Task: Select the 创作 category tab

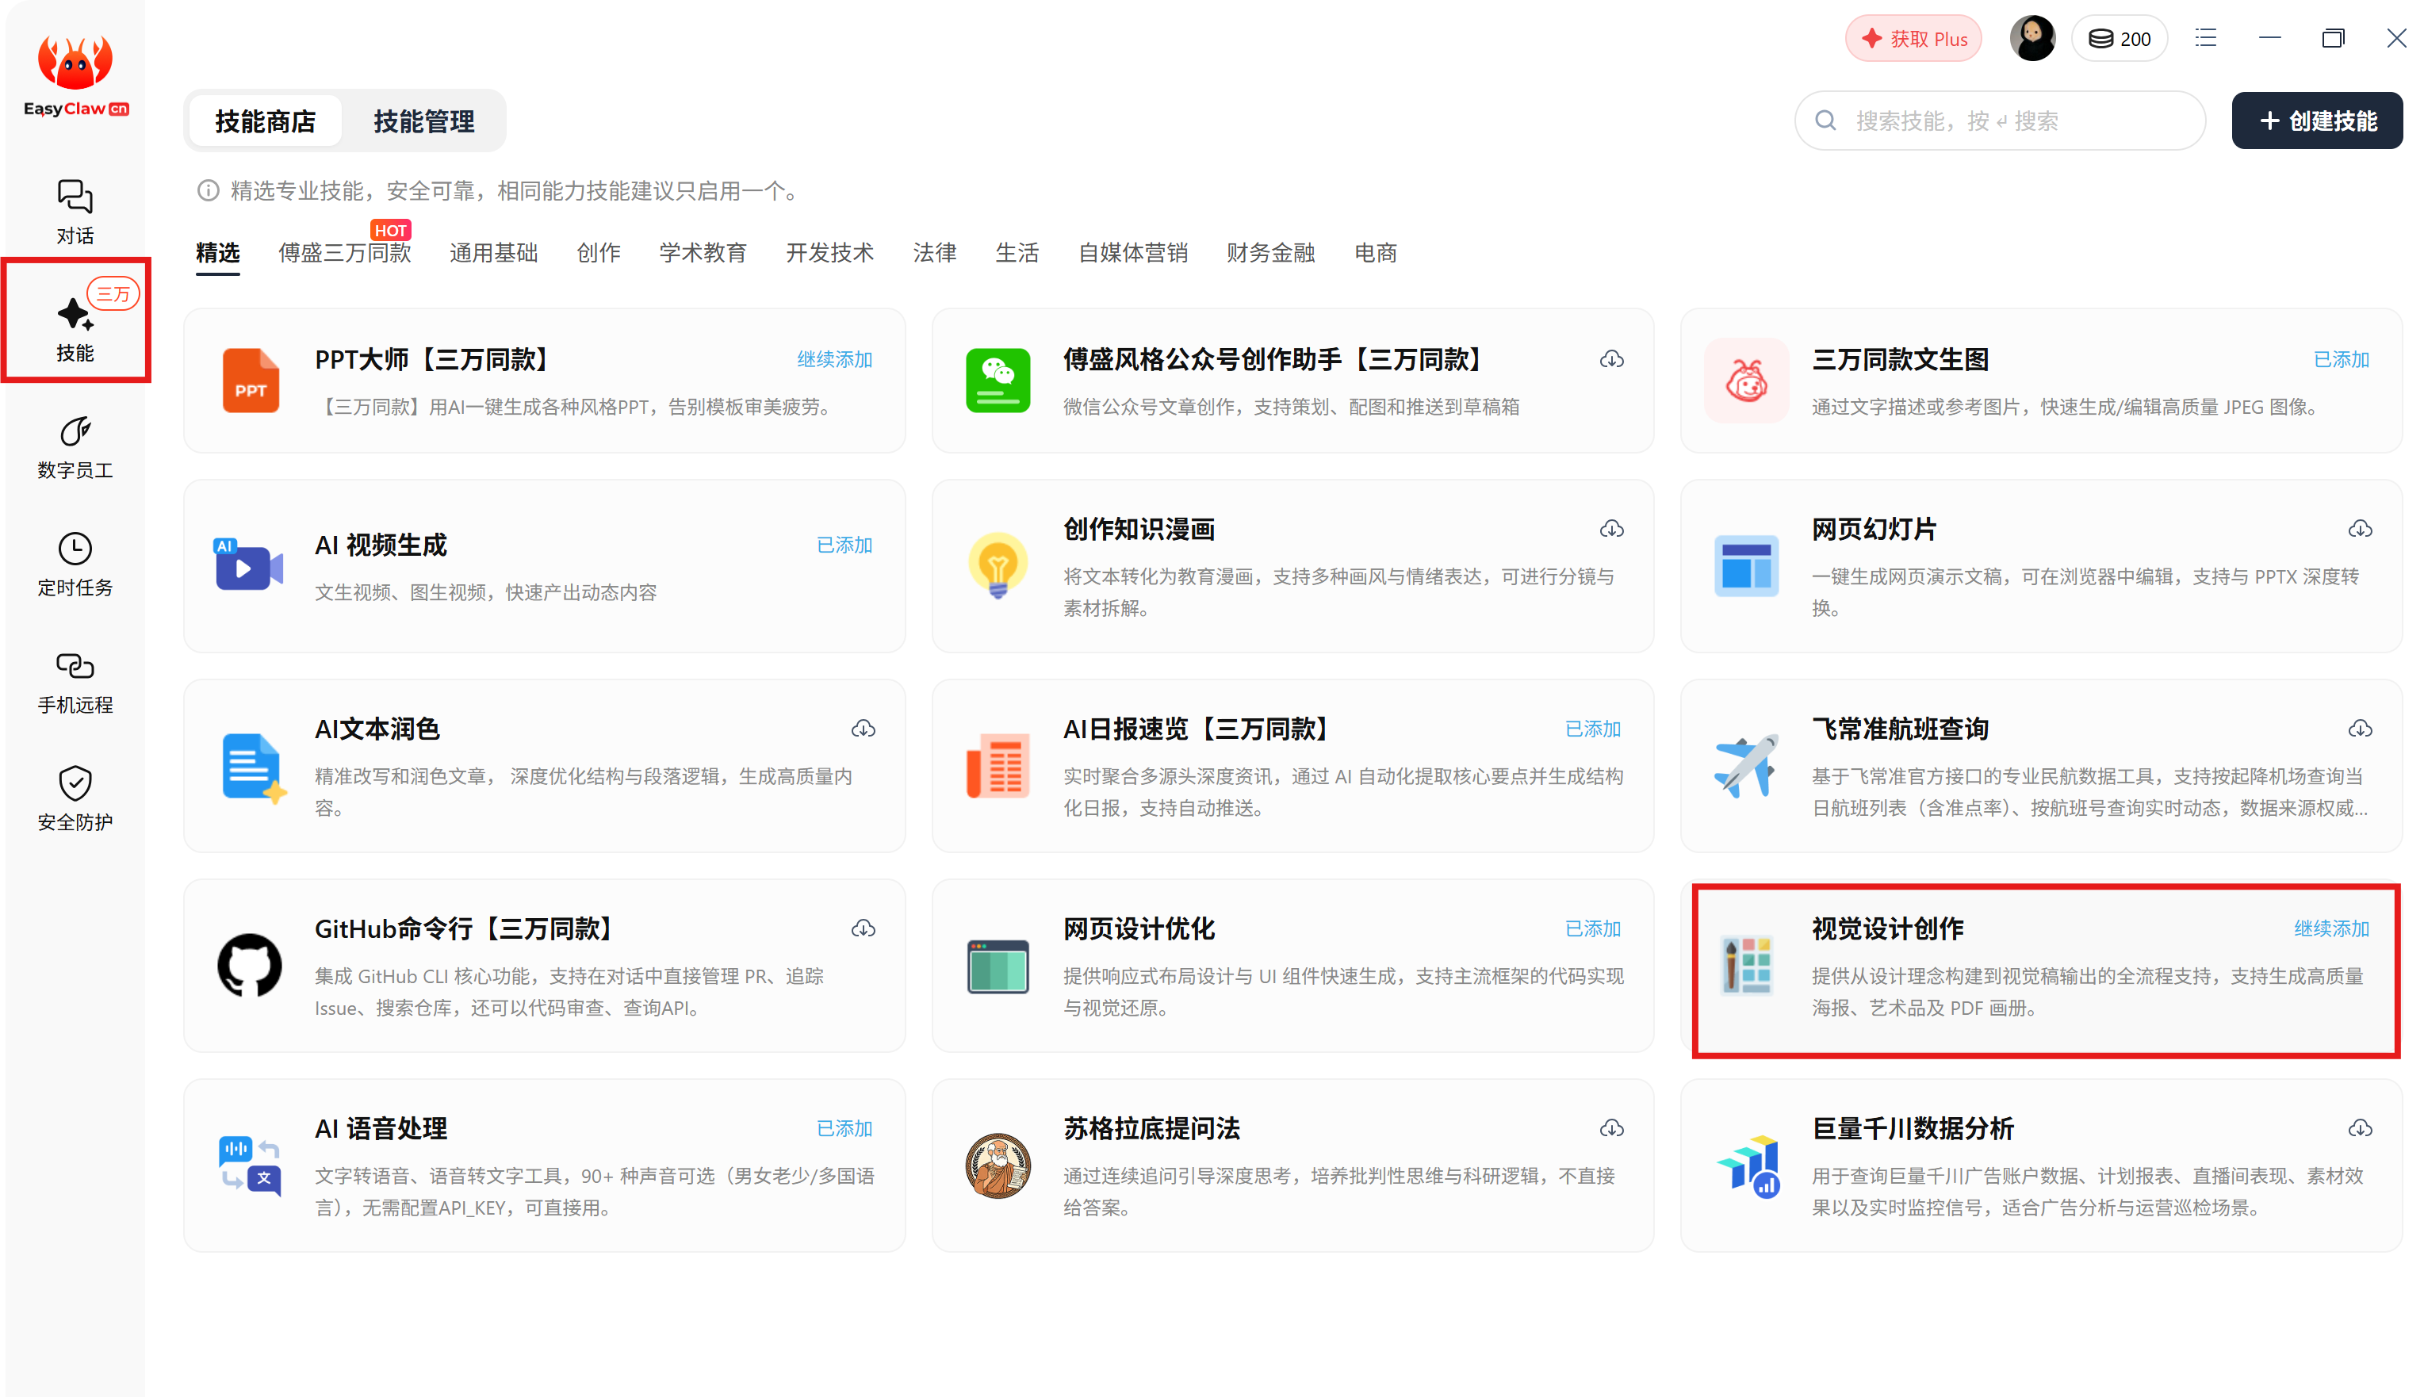Action: (598, 252)
